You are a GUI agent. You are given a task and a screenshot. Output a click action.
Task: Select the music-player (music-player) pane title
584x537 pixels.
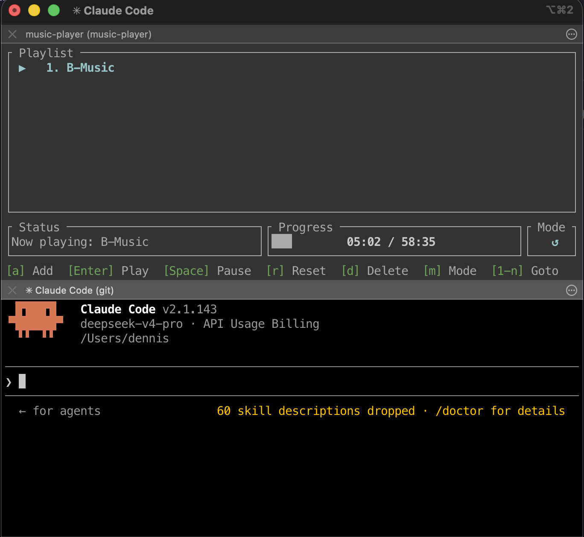[88, 34]
